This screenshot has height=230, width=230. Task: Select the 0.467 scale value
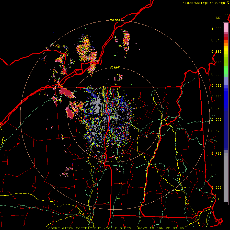[x=216, y=142]
